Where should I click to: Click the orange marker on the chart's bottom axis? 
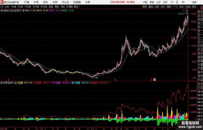(154, 80)
